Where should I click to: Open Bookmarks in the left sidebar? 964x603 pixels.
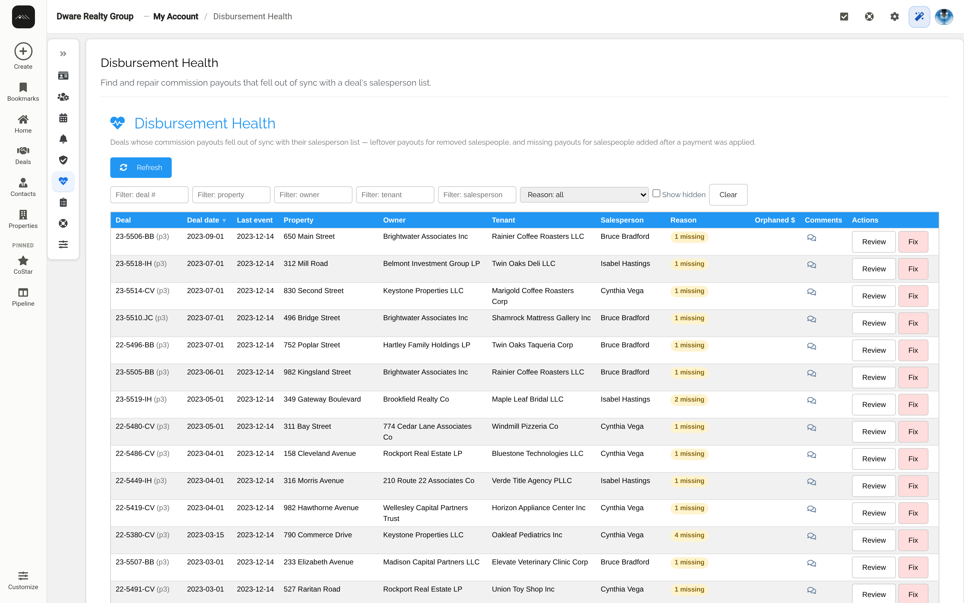tap(23, 92)
